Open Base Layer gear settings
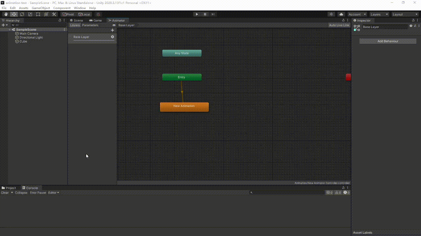This screenshot has height=236, width=421. pyautogui.click(x=112, y=37)
